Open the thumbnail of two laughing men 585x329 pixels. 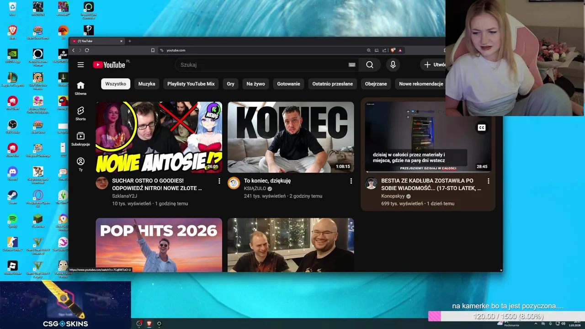(291, 245)
